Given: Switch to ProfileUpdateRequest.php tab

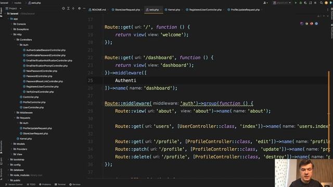Looking at the screenshot, I should (244, 10).
